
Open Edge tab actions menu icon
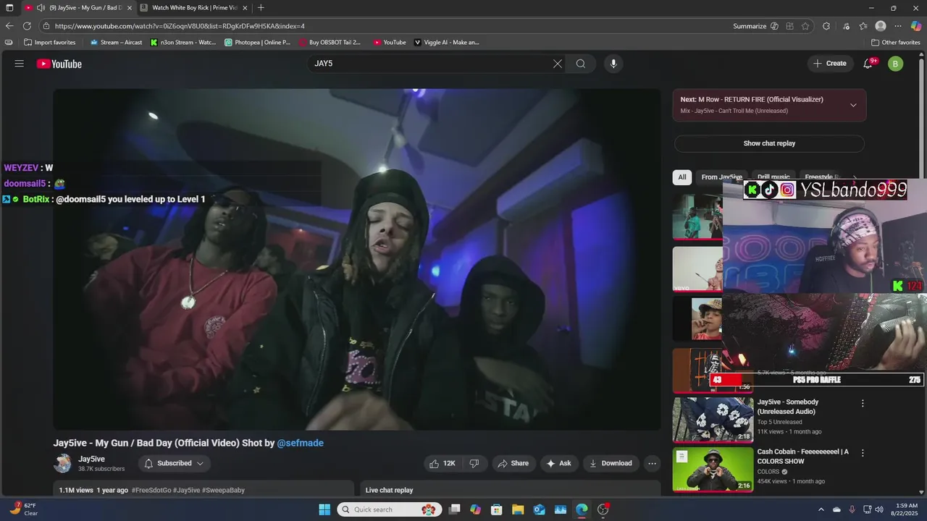[9, 8]
